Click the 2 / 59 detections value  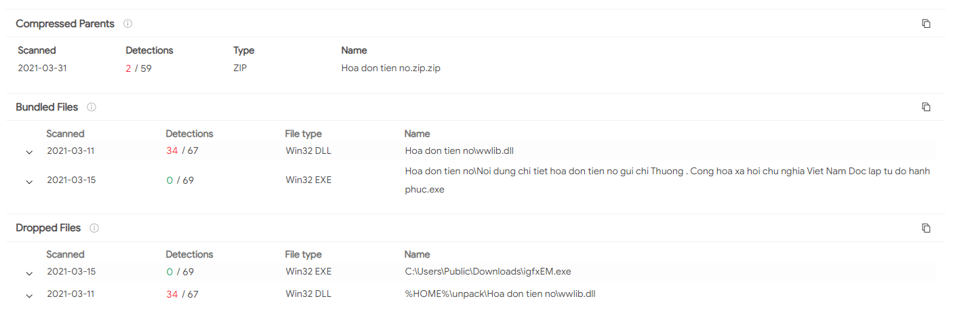(x=139, y=68)
